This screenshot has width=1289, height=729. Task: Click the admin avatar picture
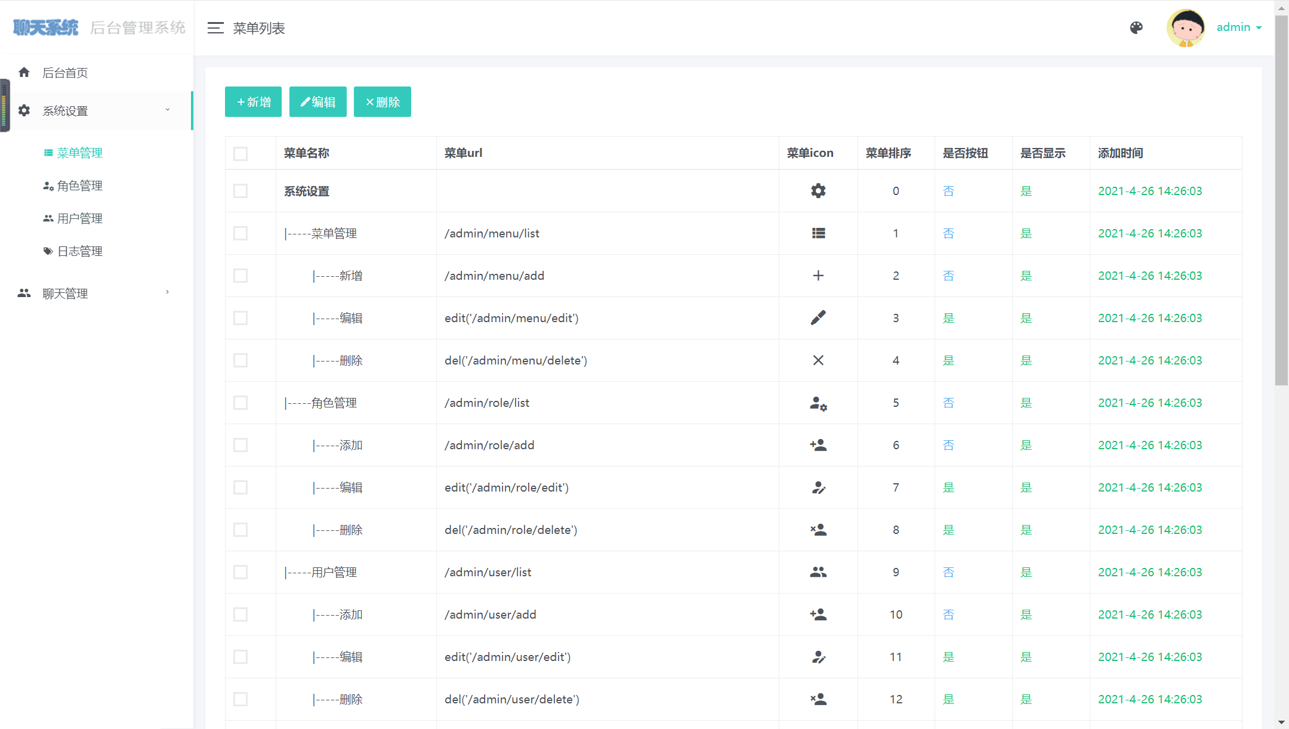pyautogui.click(x=1186, y=27)
